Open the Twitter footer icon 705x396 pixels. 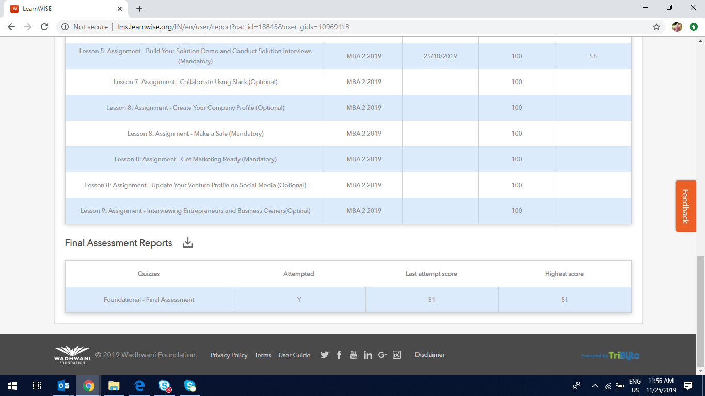[x=325, y=355]
